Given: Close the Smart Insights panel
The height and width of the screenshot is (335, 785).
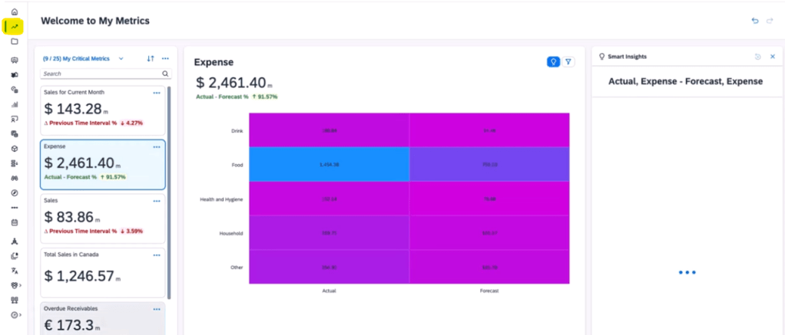Looking at the screenshot, I should click(x=772, y=57).
